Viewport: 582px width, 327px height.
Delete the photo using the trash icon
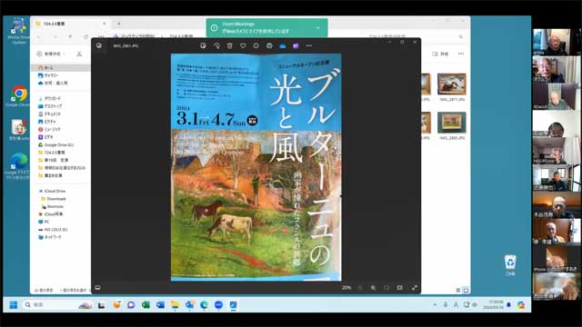tap(230, 45)
